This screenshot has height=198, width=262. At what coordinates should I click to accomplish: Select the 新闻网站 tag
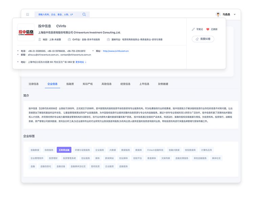[x=109, y=158]
